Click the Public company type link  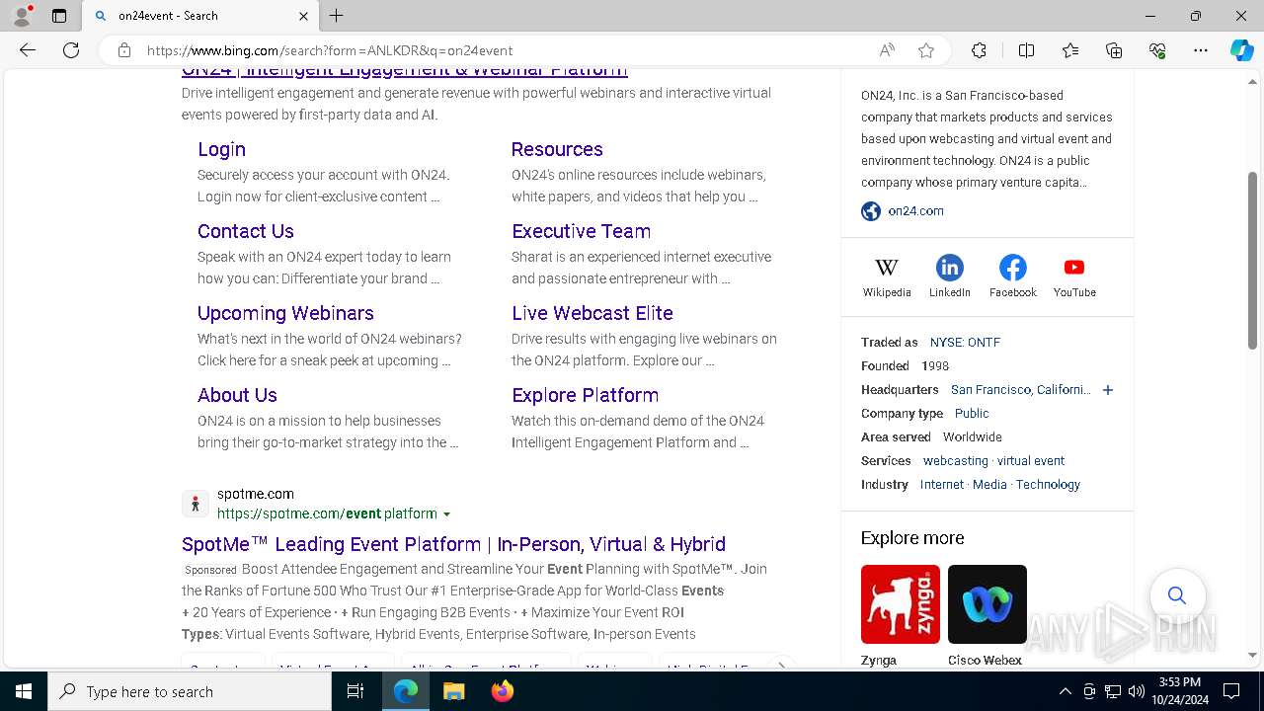[x=972, y=414]
